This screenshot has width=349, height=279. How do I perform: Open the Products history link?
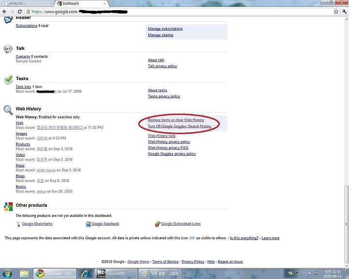tap(23, 144)
